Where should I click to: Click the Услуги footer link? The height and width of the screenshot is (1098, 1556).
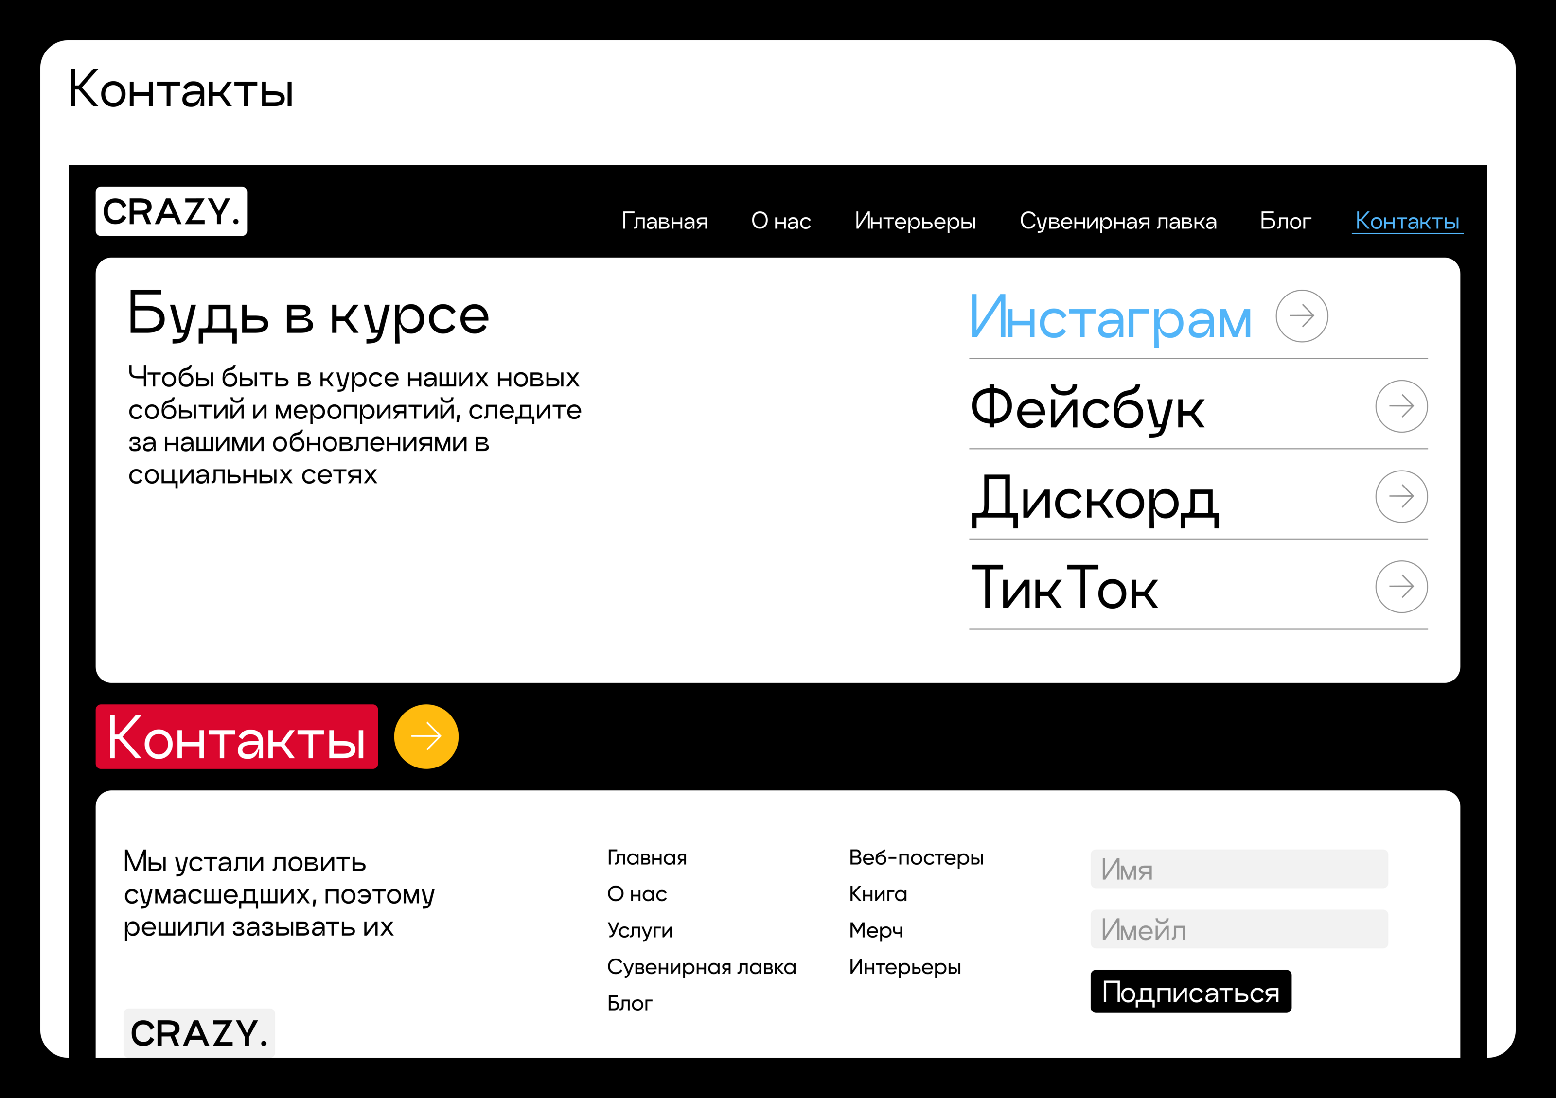(640, 931)
